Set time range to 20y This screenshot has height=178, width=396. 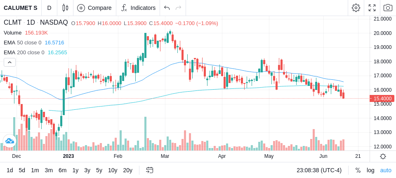[127, 170]
